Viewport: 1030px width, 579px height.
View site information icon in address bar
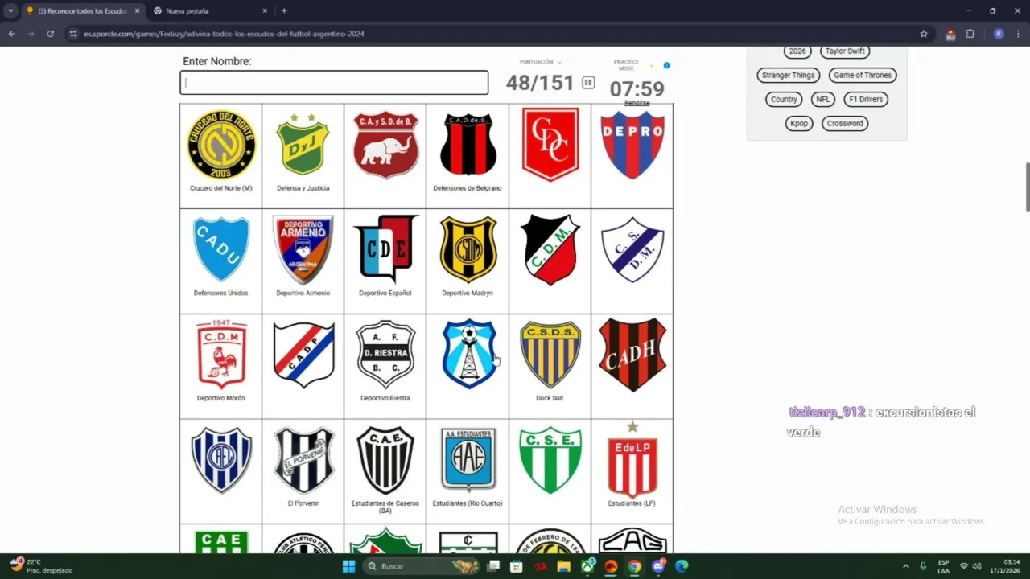[x=73, y=34]
